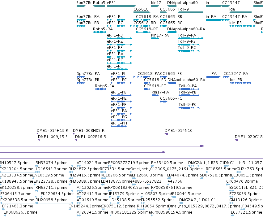
Task: Click the EP12660.3prime EST label
Action: coord(147,175)
